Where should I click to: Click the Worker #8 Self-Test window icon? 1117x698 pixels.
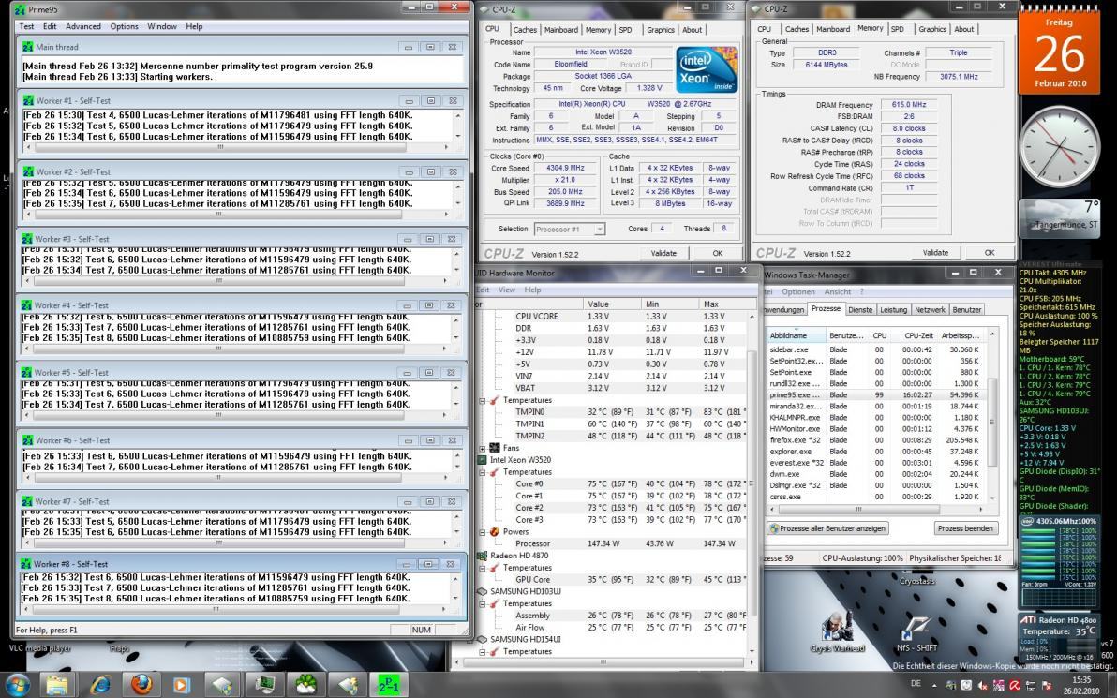point(27,563)
